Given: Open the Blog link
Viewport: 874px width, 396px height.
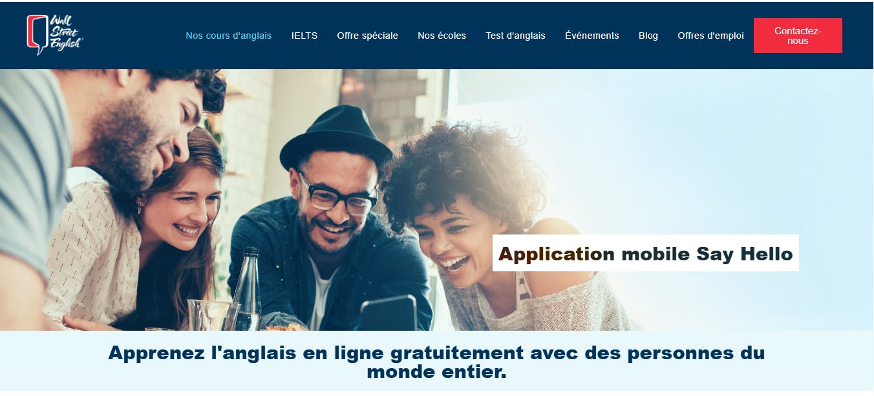Looking at the screenshot, I should (x=648, y=36).
